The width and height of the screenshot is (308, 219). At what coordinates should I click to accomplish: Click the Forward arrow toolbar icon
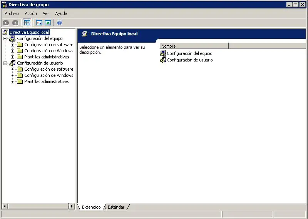tap(15, 23)
